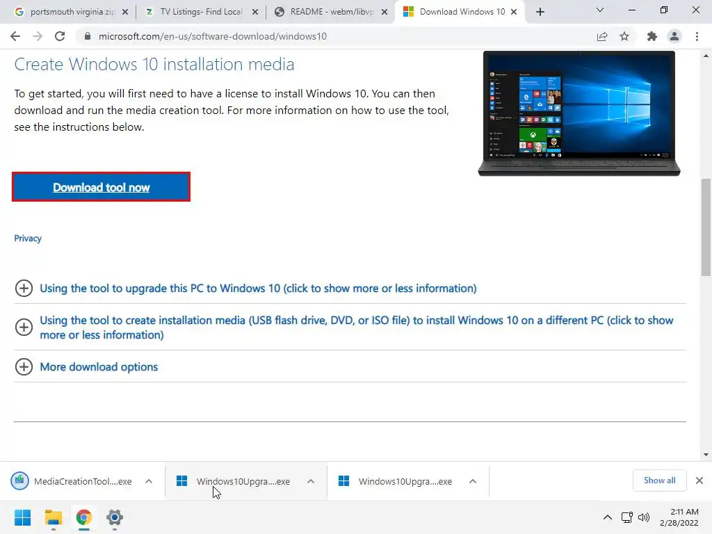This screenshot has height=534, width=712.
Task: Click Show all downloads
Action: pos(659,480)
